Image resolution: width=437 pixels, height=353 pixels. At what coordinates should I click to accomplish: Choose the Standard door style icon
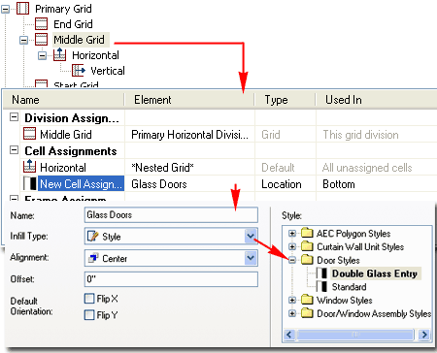point(321,287)
